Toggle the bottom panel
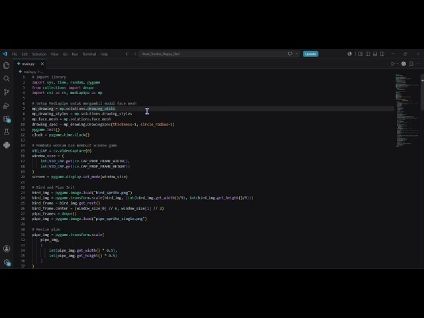Viewport: 424px width, 318px height. [x=375, y=54]
